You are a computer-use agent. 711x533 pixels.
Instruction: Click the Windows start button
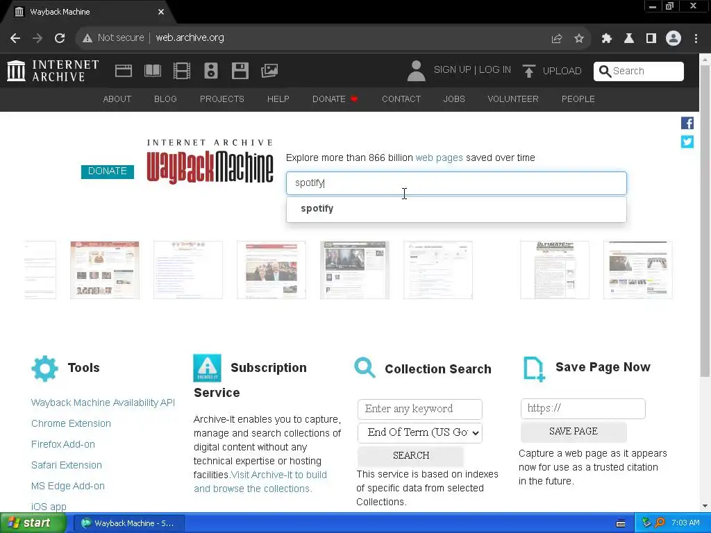click(33, 523)
